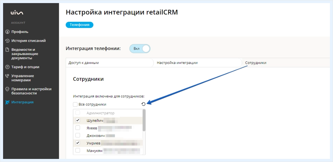Click the profile icon next to Профиль

(7, 32)
